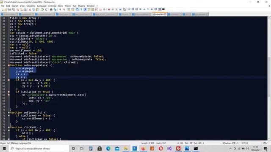
Task: Collapse the fold marker on line 78
Action: point(9,130)
